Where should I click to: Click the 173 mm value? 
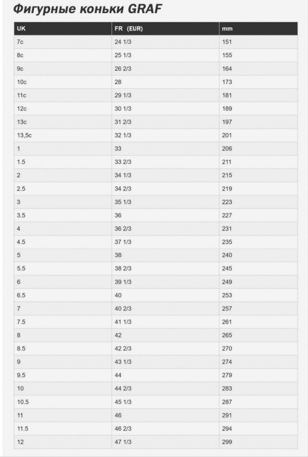click(x=227, y=82)
